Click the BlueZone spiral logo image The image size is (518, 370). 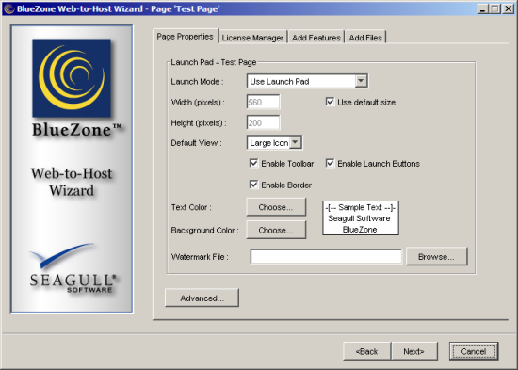tap(72, 78)
